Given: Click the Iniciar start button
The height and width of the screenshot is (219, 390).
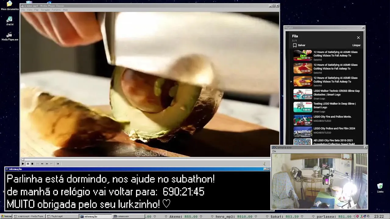Looking at the screenshot, I should tap(6, 217).
